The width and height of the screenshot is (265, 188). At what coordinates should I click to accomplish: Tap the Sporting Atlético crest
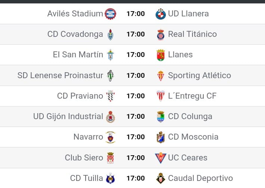(161, 76)
